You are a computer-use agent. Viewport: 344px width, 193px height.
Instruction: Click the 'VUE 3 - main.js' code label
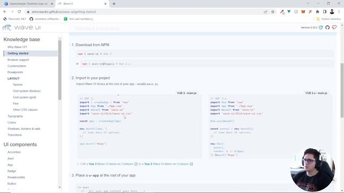(187, 93)
